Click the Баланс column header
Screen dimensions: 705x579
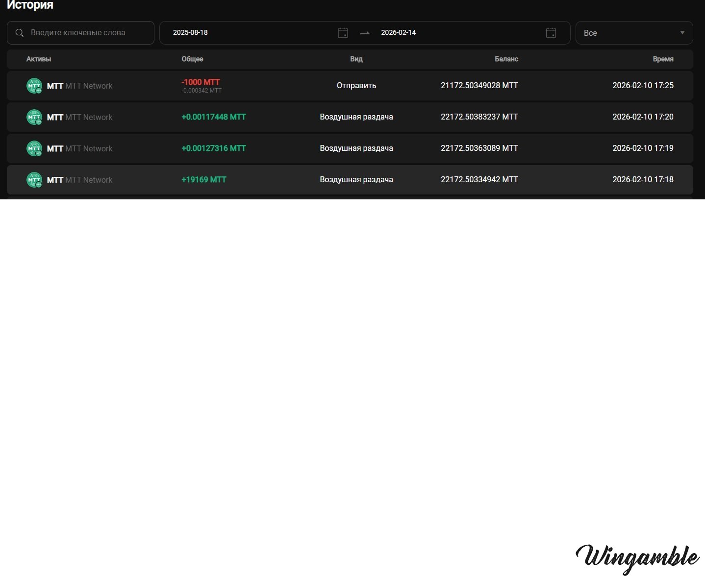(506, 59)
